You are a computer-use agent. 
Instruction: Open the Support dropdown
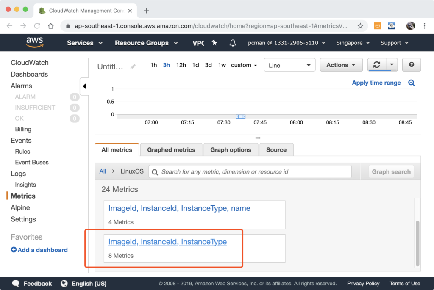point(395,43)
